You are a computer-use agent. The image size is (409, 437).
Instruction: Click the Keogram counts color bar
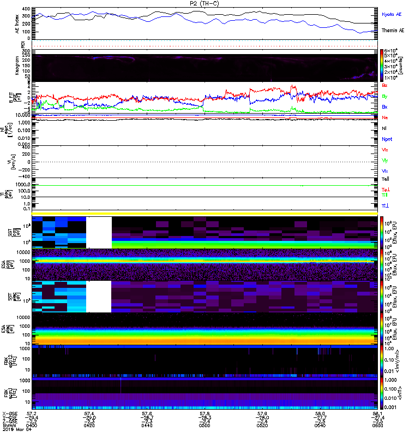pos(382,66)
